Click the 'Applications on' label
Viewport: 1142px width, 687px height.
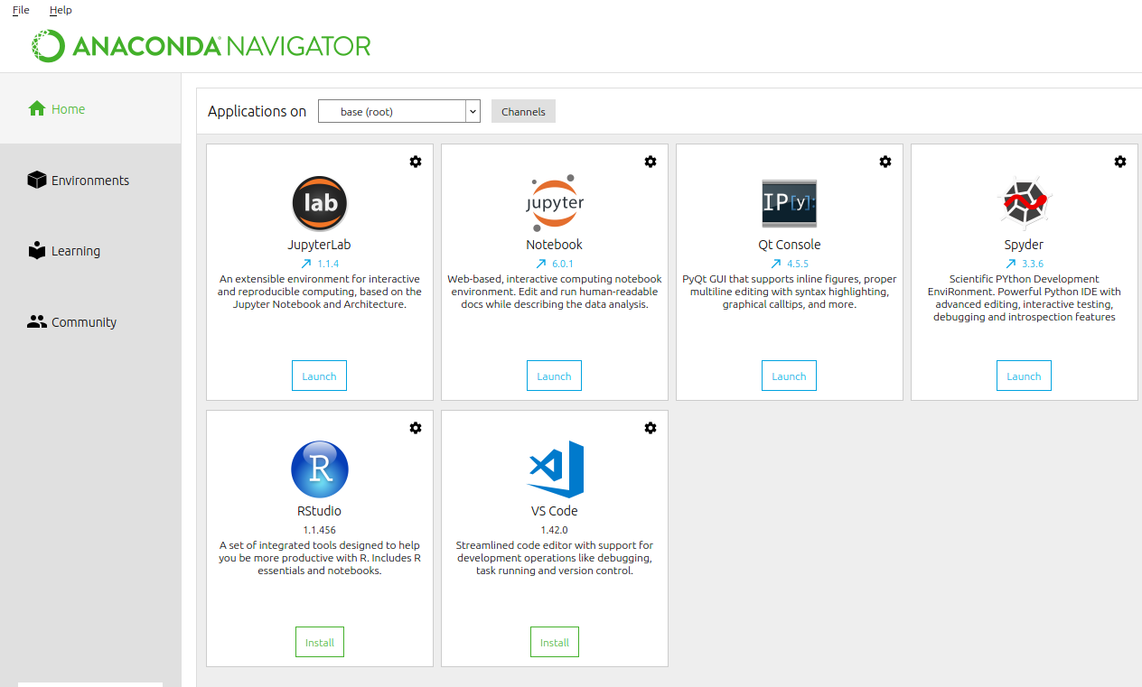click(x=257, y=111)
